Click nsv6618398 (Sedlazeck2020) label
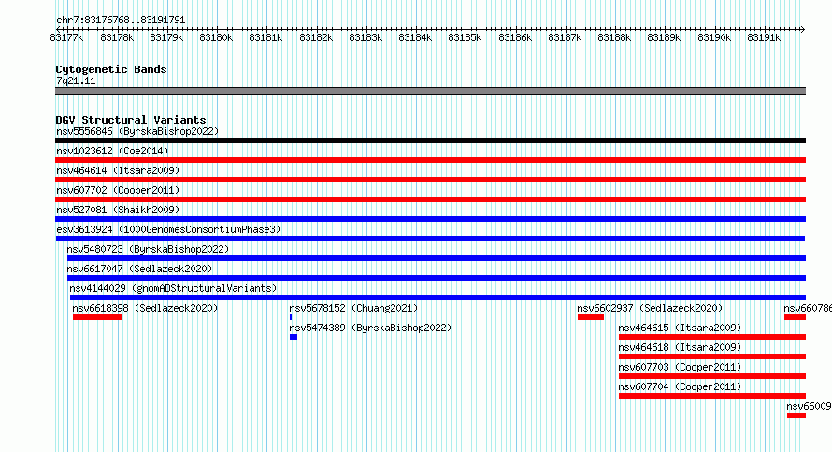832x452 pixels. 145,308
